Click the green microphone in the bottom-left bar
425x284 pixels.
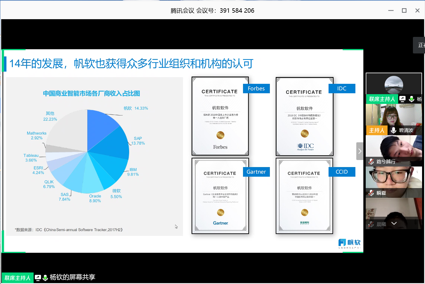pyautogui.click(x=45, y=278)
